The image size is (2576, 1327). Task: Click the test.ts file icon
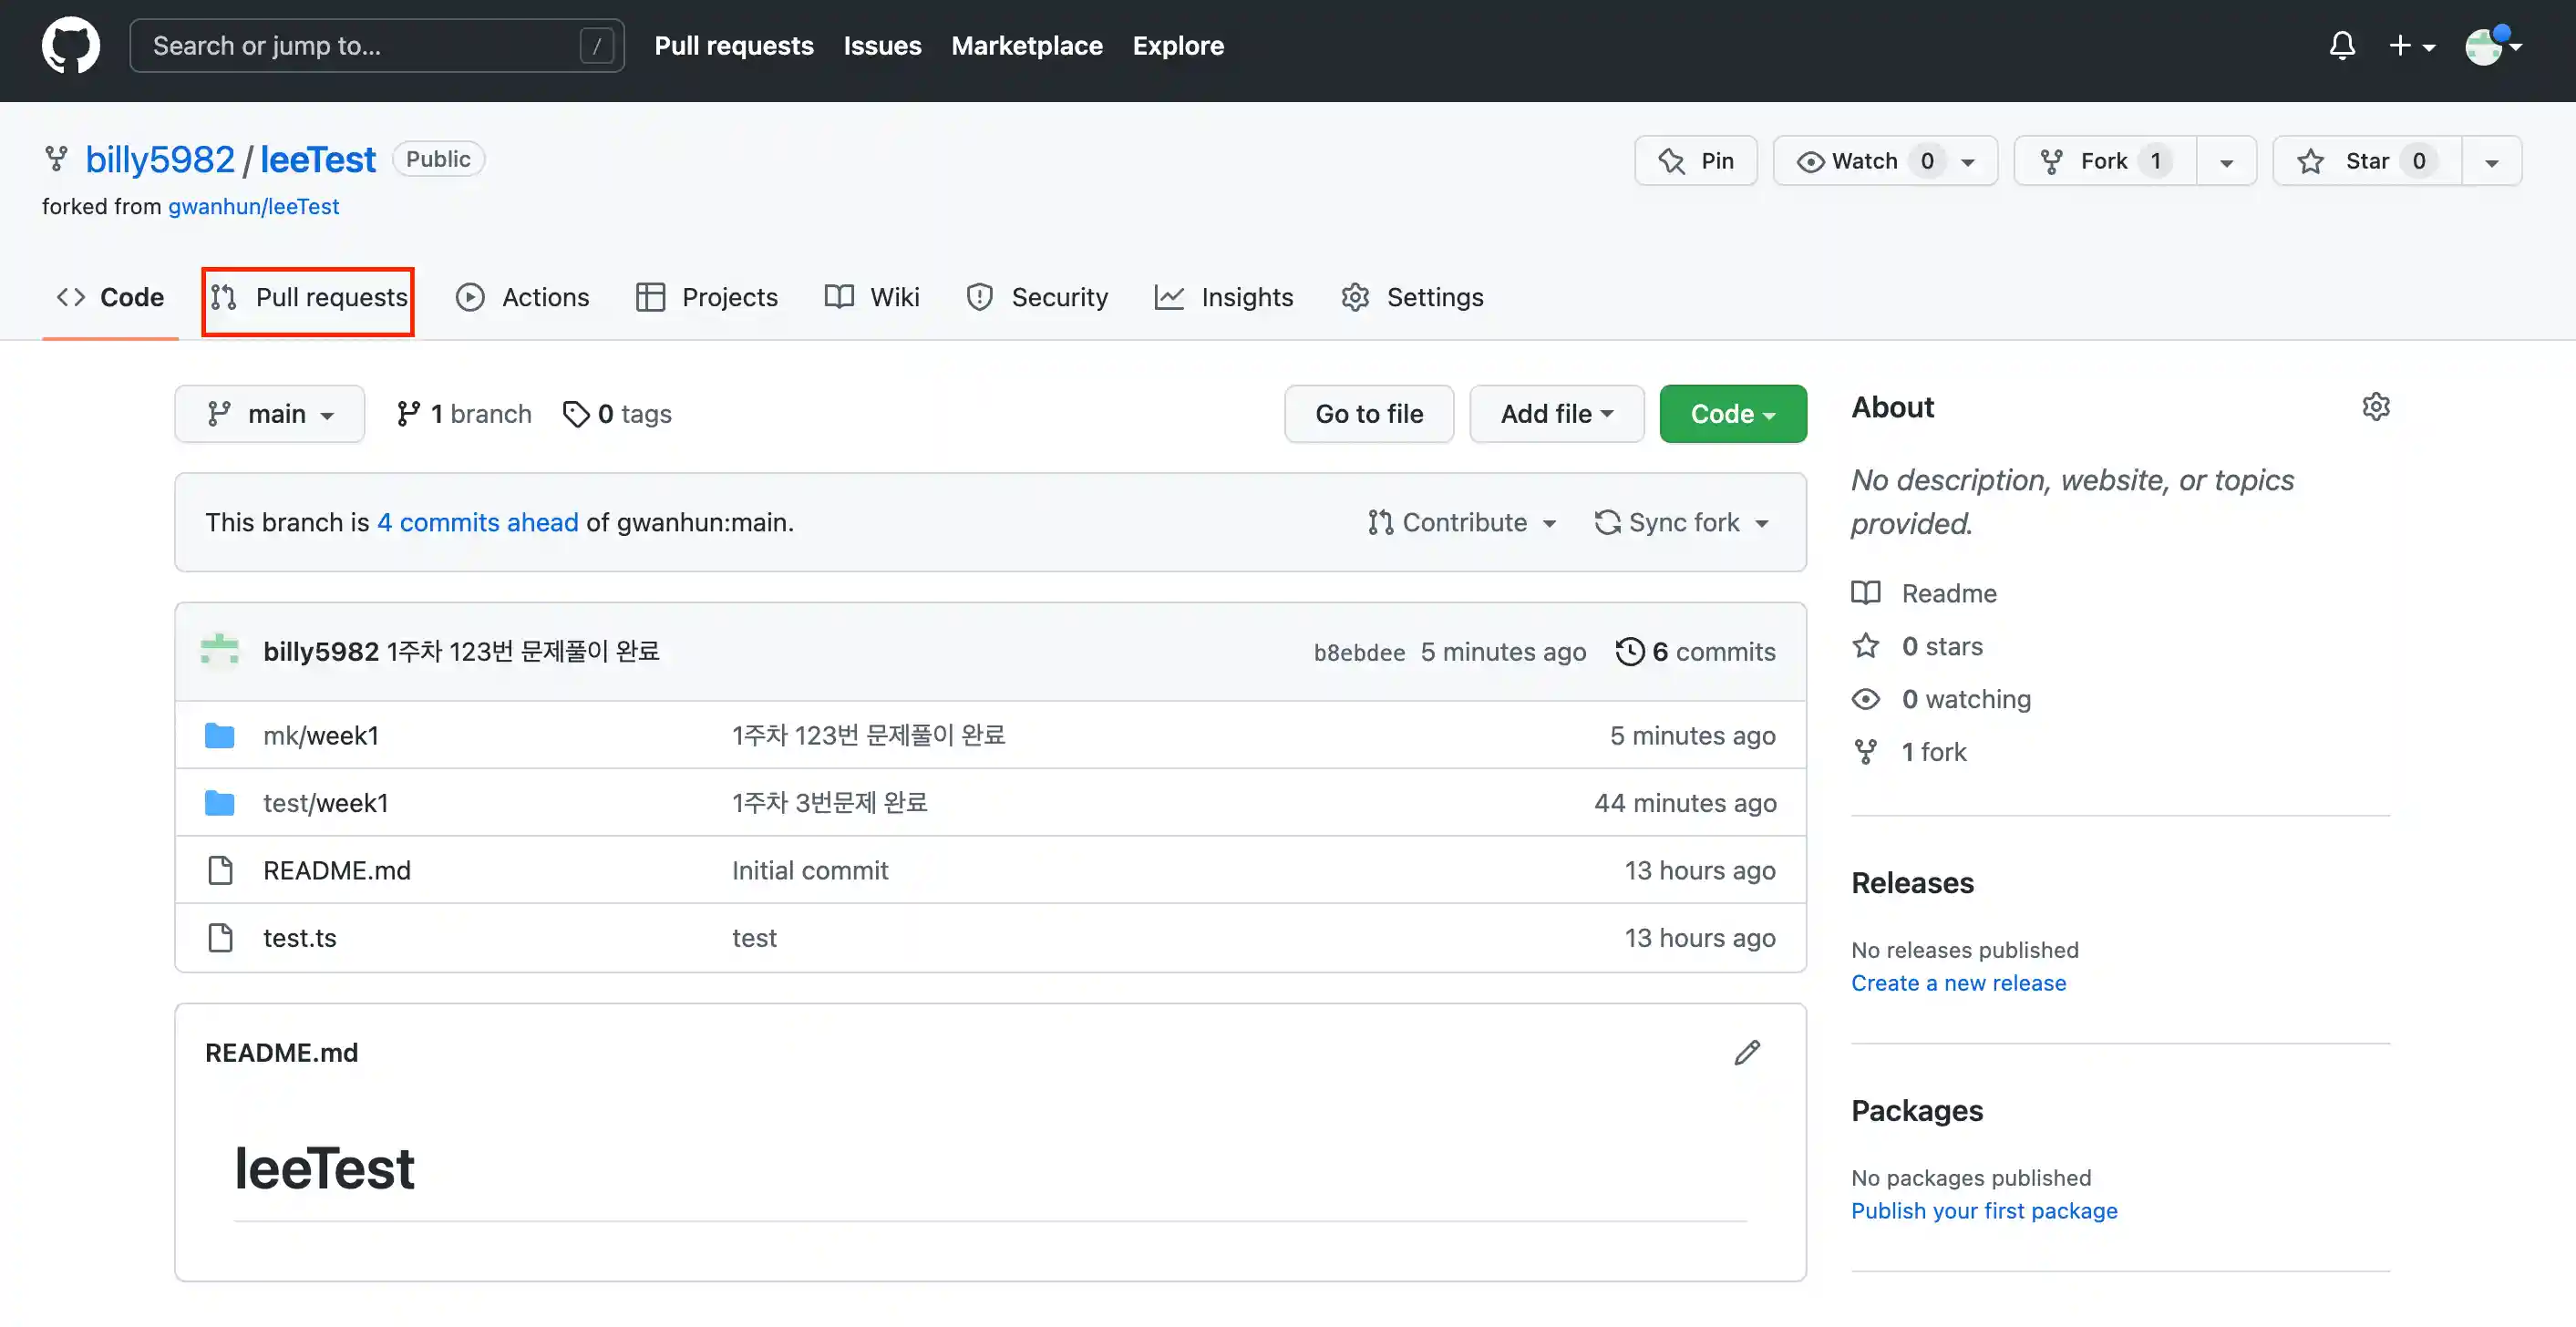[x=220, y=938]
